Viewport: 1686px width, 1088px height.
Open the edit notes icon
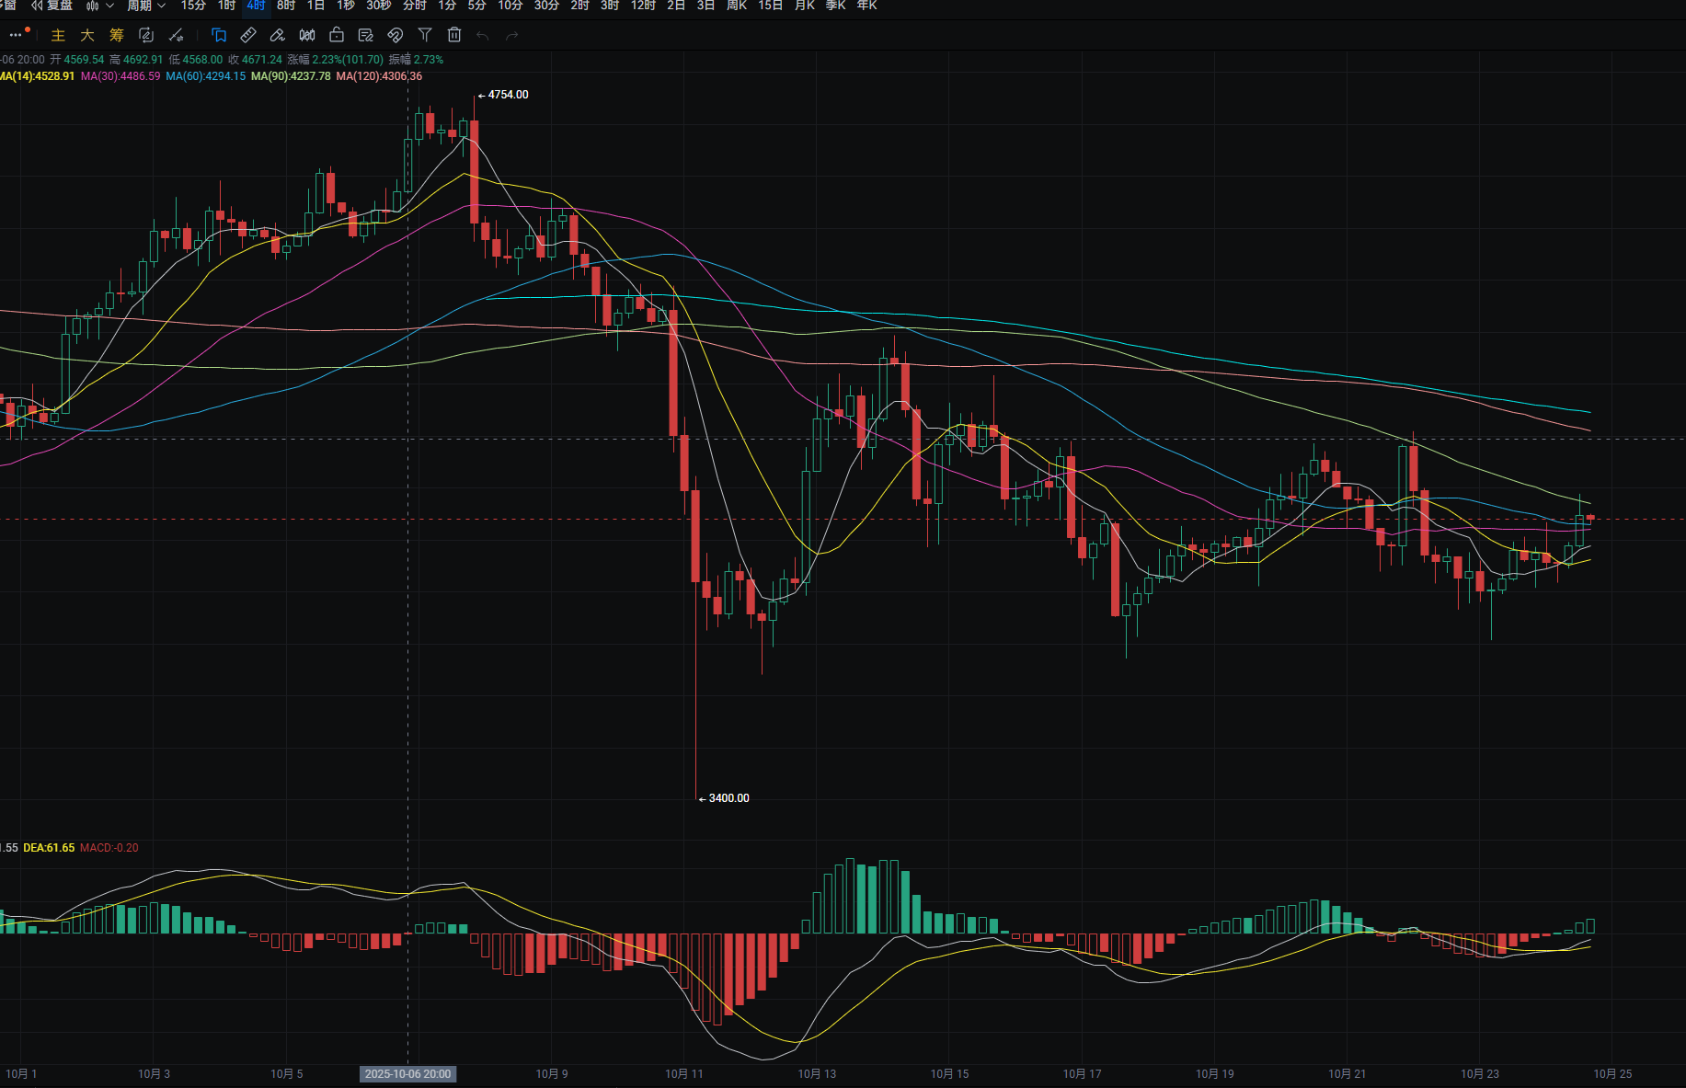[366, 35]
